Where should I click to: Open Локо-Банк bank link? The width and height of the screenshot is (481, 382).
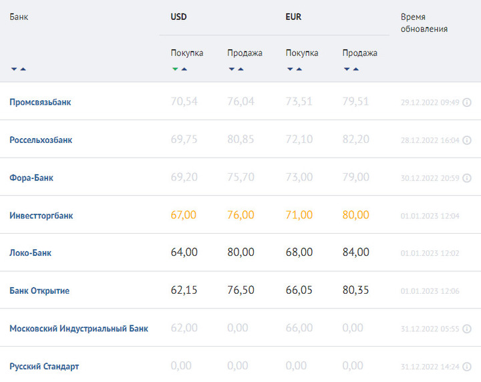tap(30, 253)
